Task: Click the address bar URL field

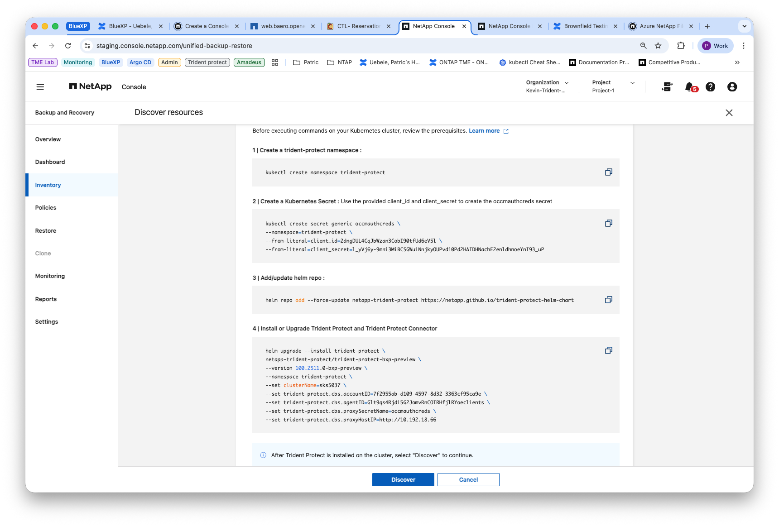Action: pyautogui.click(x=362, y=46)
